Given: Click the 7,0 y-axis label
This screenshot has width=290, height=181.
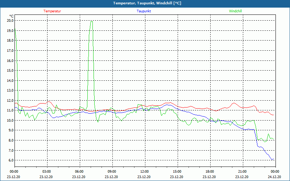Looking at the screenshot, I should coord(11,150).
